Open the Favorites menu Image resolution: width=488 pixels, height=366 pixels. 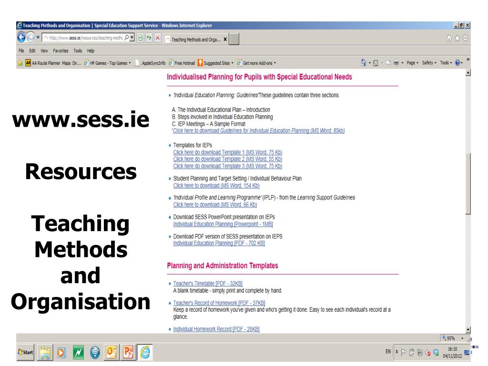click(61, 51)
